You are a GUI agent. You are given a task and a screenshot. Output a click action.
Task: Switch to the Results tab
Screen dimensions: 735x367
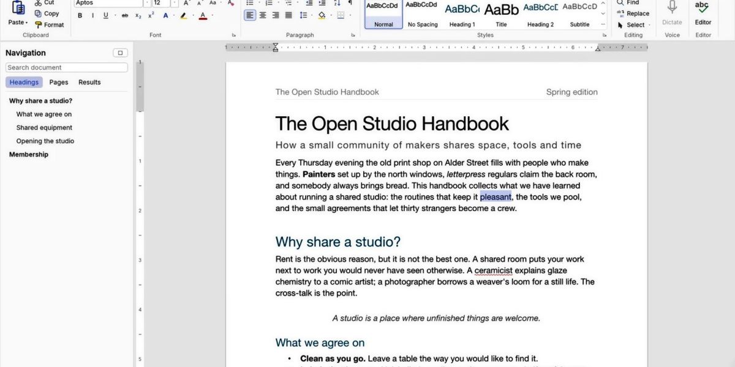pos(89,82)
